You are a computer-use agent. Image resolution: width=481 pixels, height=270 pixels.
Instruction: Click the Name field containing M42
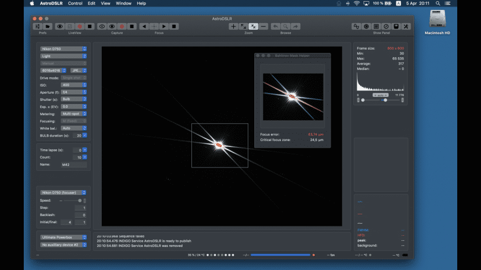point(74,165)
